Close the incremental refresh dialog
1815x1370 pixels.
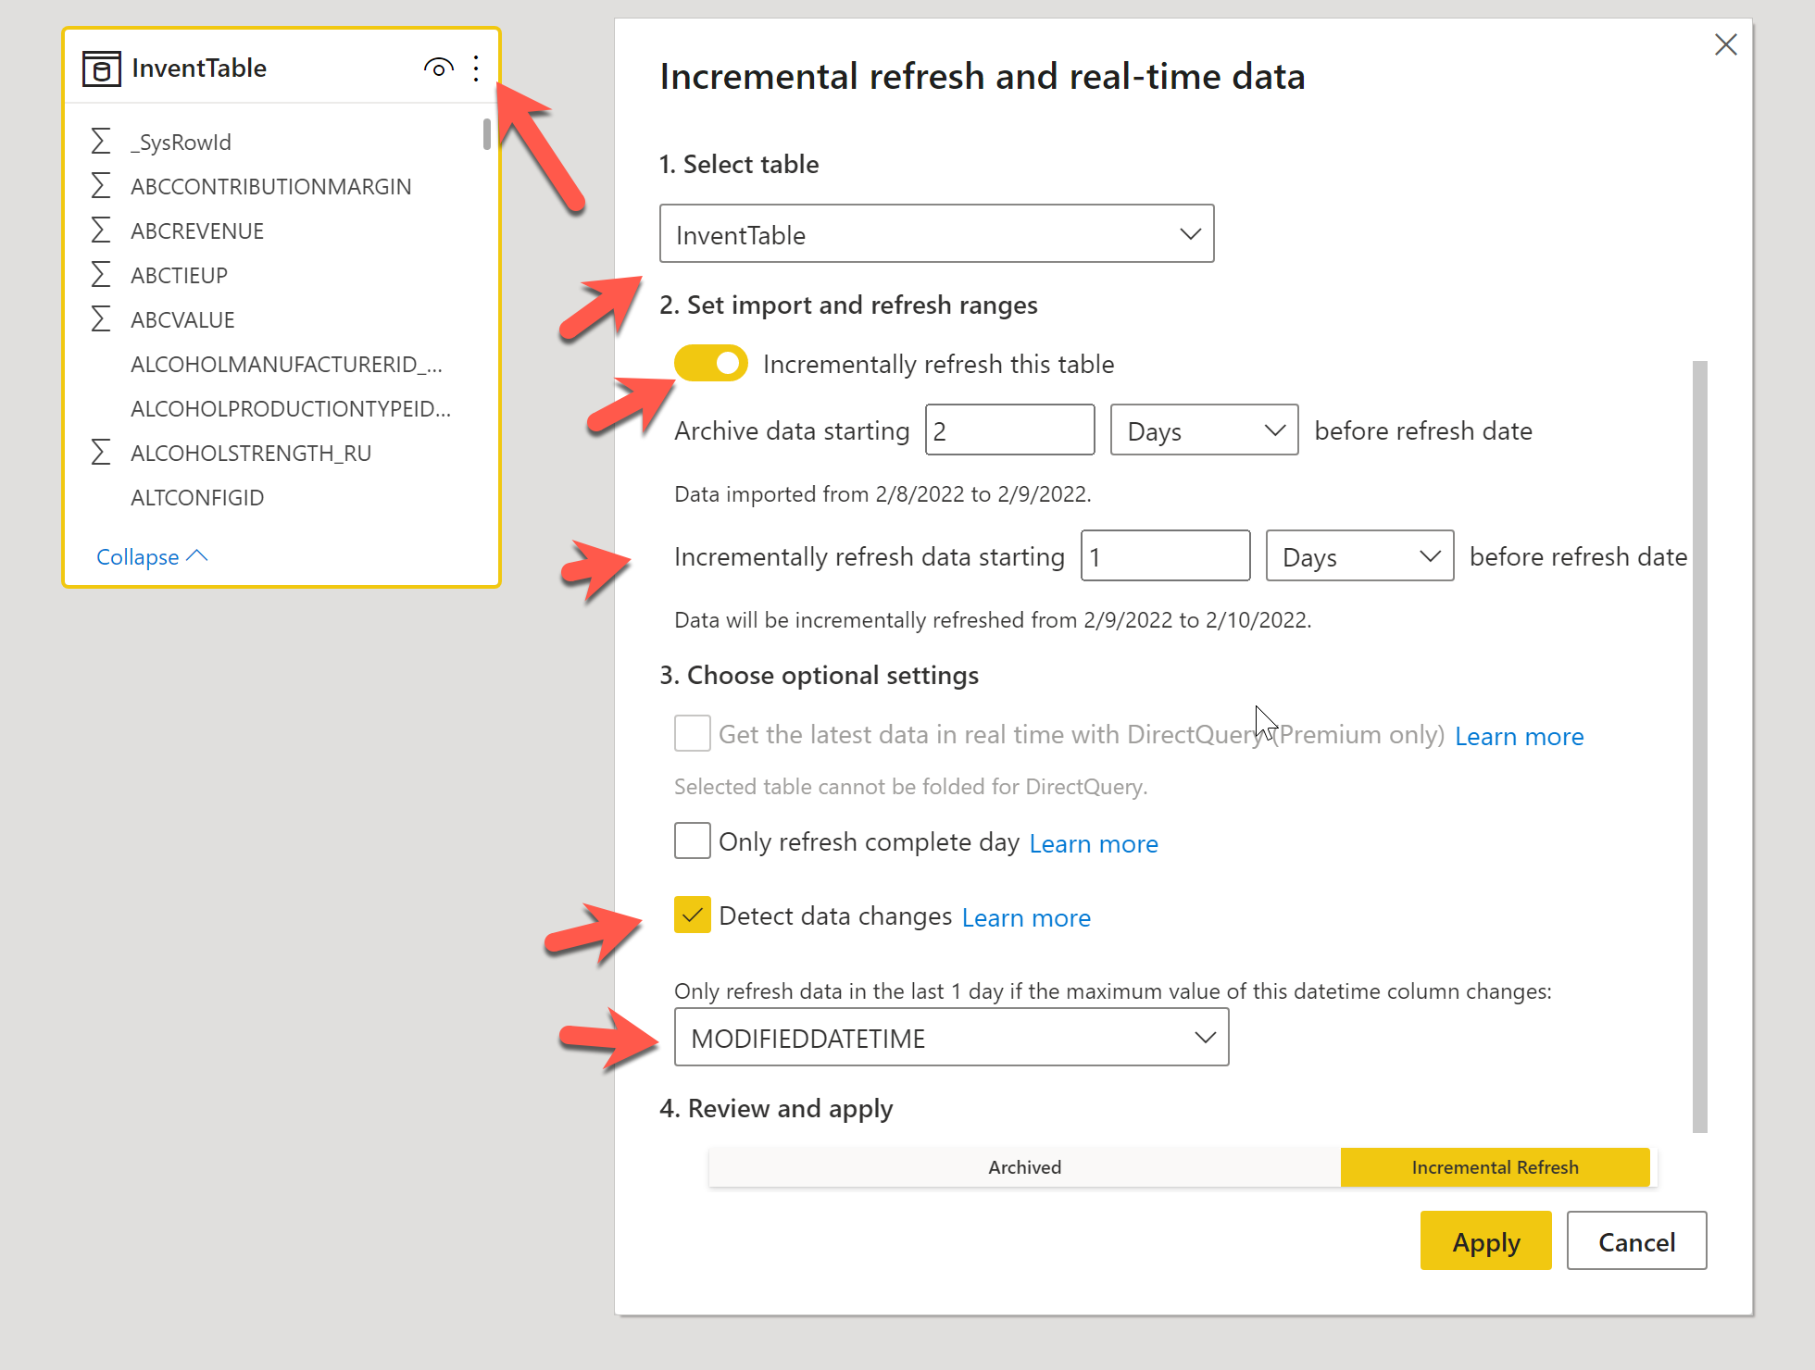point(1725,44)
